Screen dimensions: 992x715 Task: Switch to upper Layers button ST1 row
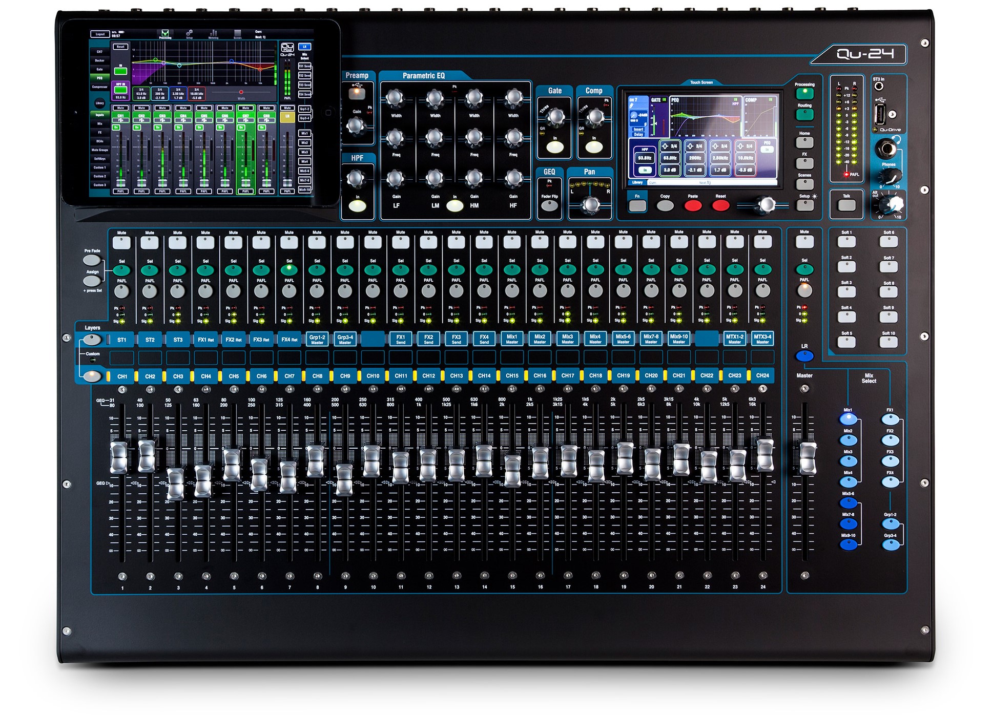click(x=92, y=339)
